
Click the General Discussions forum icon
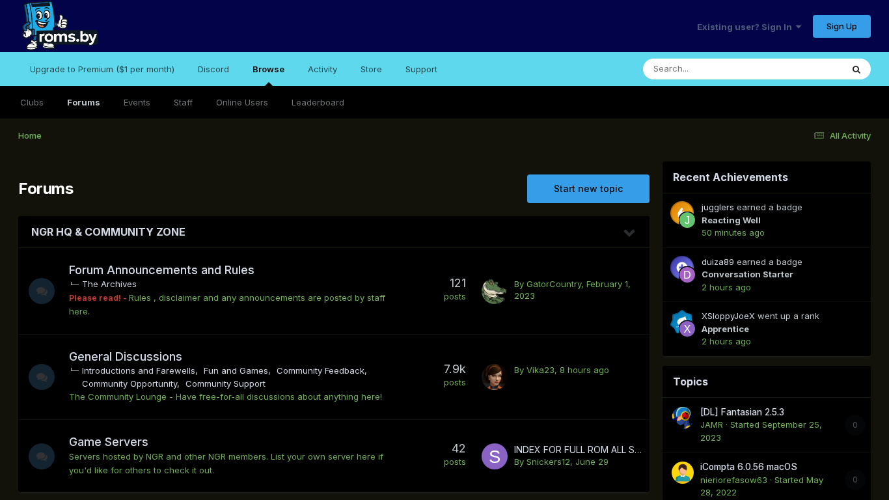coord(42,377)
